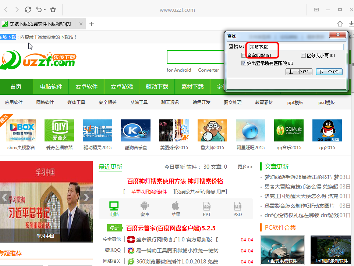354x266 pixels.
Task: Open the 阿里旺旺2015 app icon
Action: (x=251, y=130)
